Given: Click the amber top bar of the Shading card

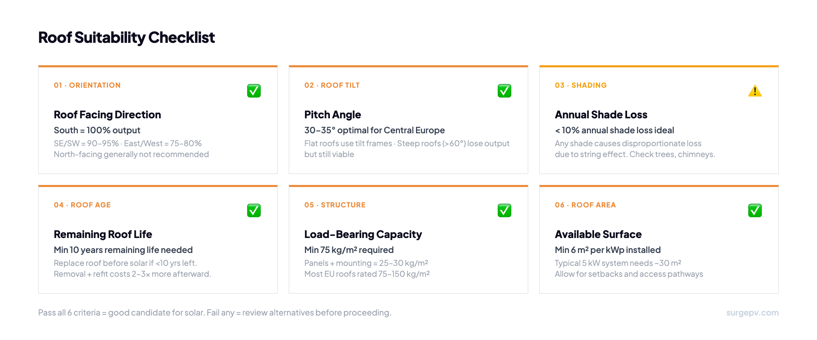Looking at the screenshot, I should pyautogui.click(x=659, y=66).
